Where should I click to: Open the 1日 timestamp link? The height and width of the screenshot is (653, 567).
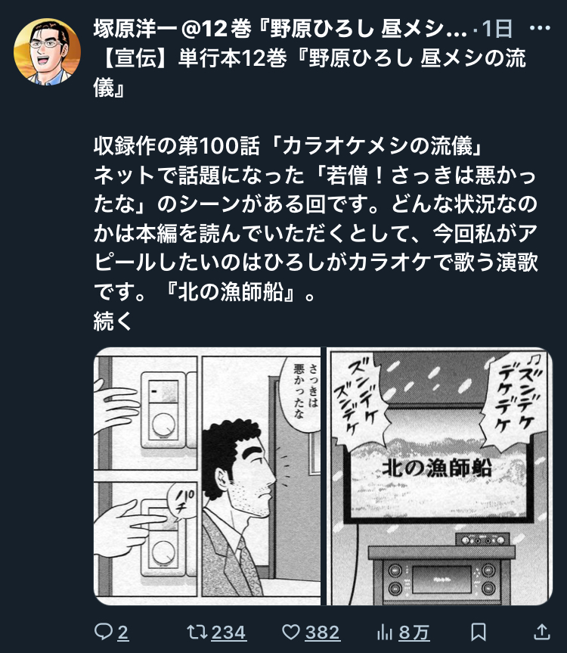[x=497, y=29]
